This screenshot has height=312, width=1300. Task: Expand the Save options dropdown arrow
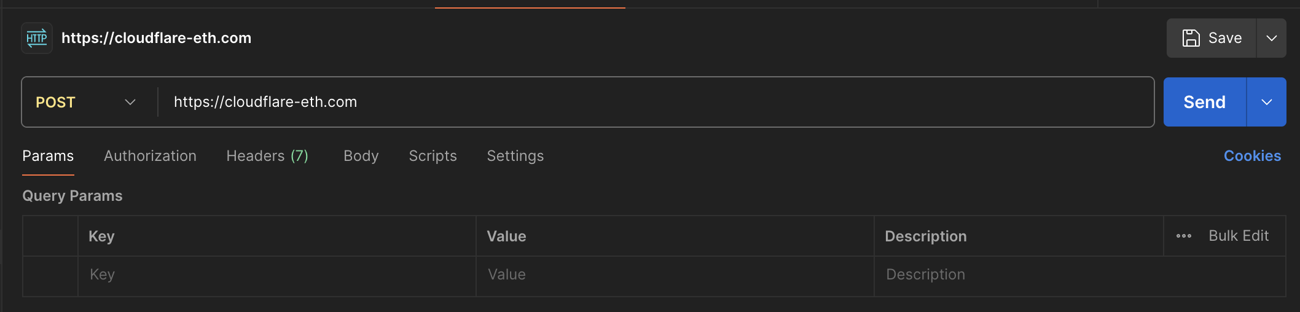click(1272, 38)
